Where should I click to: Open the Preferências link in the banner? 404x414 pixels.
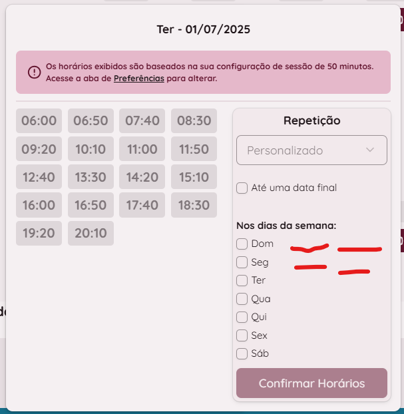[138, 79]
